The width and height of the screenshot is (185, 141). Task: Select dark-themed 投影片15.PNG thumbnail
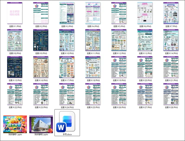click(x=15, y=67)
